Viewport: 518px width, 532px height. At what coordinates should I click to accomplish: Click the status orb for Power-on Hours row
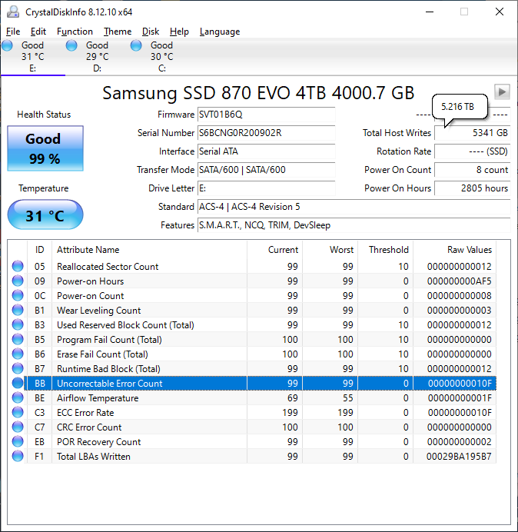18,281
